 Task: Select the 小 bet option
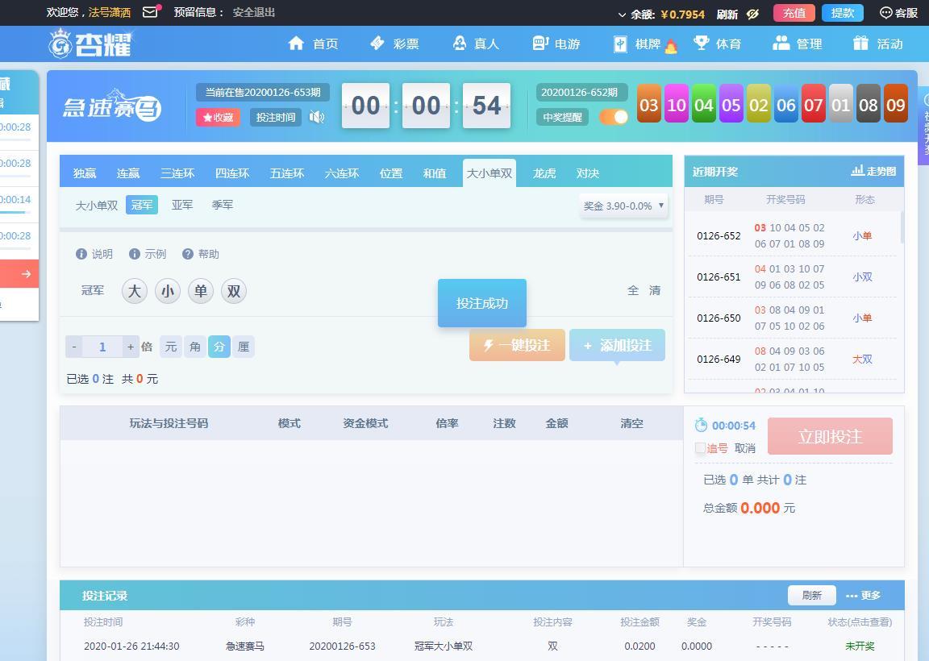point(168,291)
